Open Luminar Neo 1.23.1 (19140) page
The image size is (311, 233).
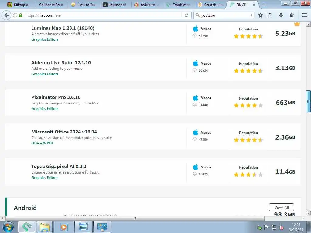pyautogui.click(x=63, y=28)
